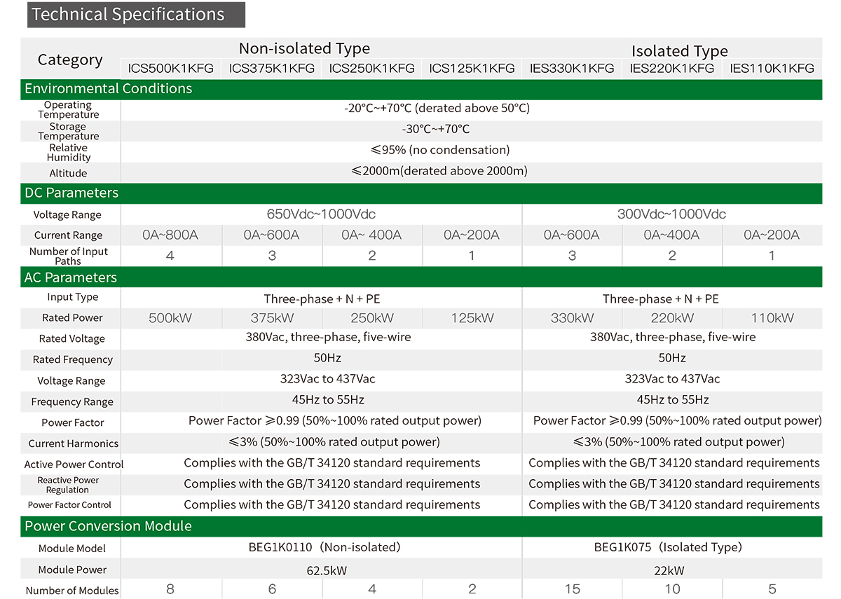Click the Technical Specifications title banner
Image resolution: width=841 pixels, height=599 pixels.
pos(136,15)
